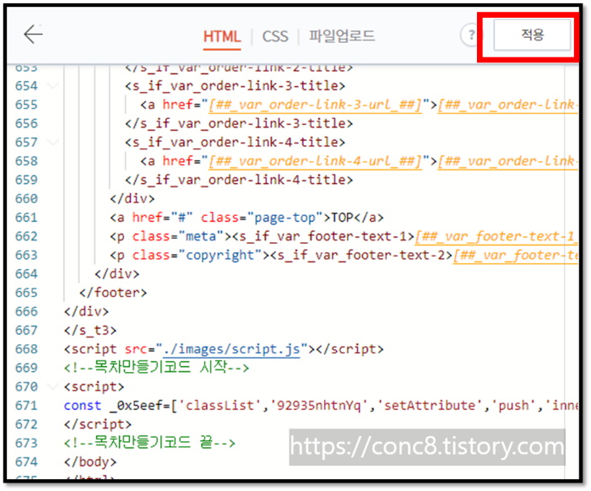
Task: Click the </script> tag on line 672
Action: tap(98, 424)
